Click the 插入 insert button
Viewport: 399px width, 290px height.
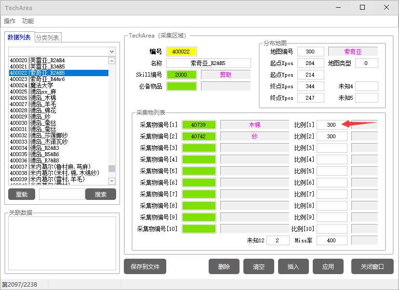293,266
